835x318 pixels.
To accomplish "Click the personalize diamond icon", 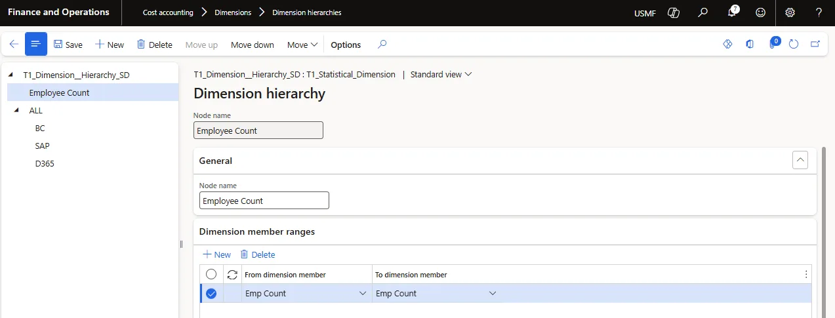I will coord(727,44).
